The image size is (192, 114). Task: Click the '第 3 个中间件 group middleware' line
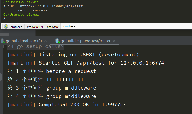52,88
